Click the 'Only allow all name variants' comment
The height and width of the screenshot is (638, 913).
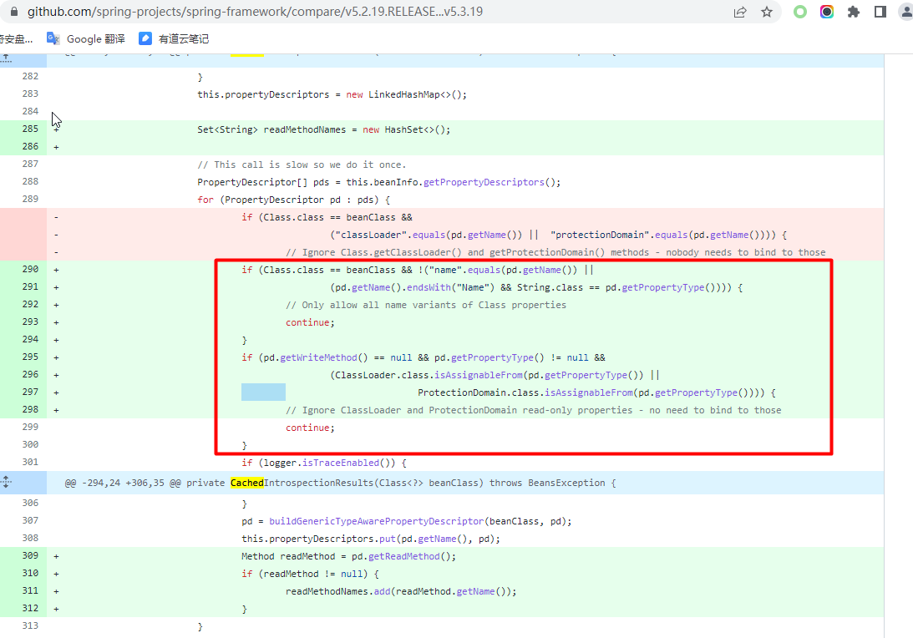(426, 305)
